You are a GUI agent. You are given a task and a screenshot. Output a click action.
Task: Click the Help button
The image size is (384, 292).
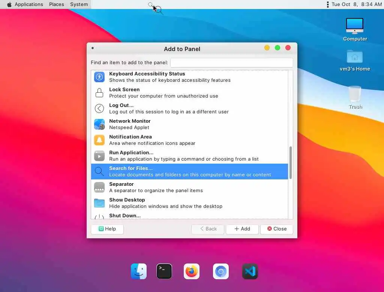[x=107, y=229]
